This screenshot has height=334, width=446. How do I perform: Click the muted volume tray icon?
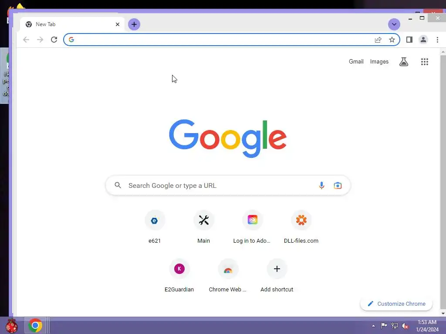point(405,326)
